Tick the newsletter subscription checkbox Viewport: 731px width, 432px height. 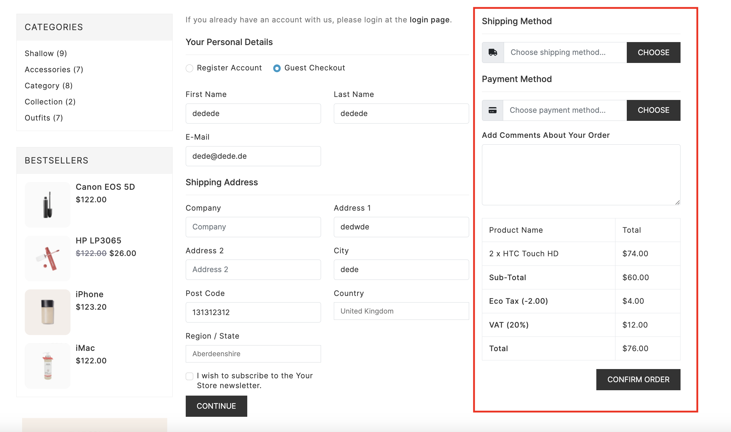click(189, 376)
